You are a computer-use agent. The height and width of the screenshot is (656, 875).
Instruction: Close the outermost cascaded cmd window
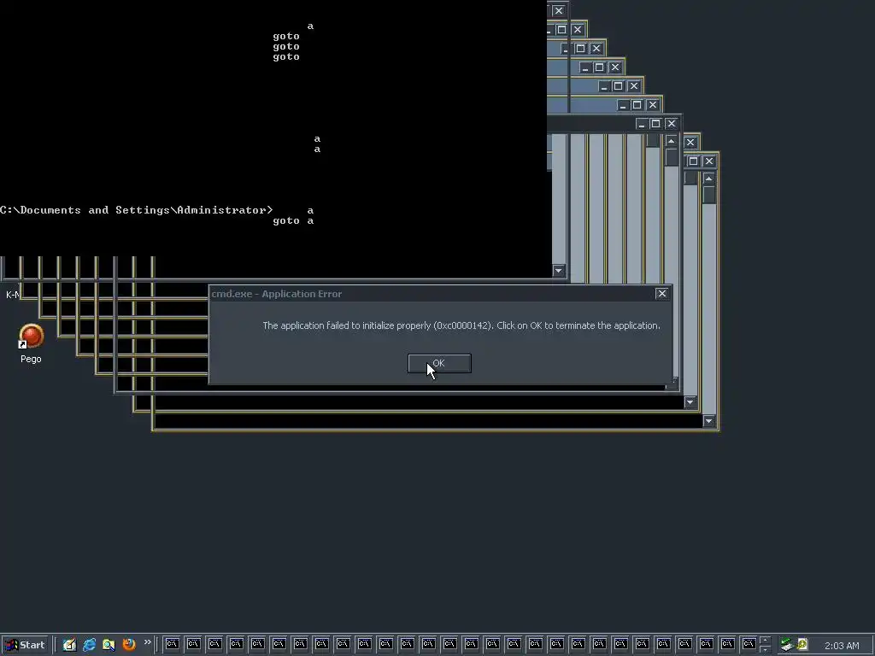coord(708,161)
